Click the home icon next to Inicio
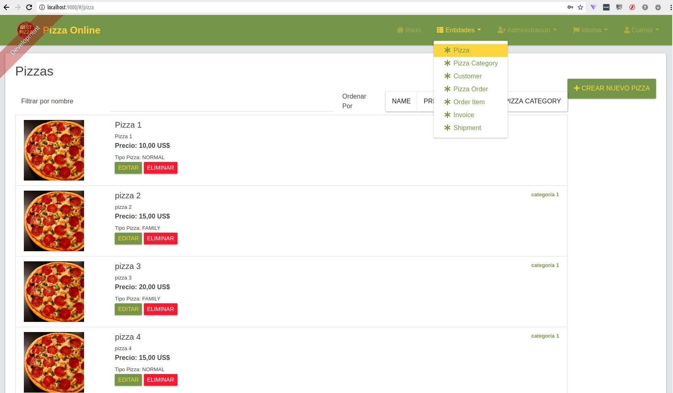The width and height of the screenshot is (673, 393). coord(400,30)
